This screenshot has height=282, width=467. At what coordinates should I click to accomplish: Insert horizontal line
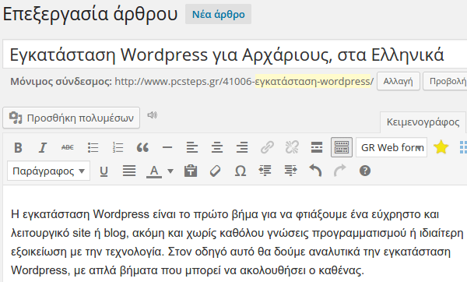click(167, 147)
